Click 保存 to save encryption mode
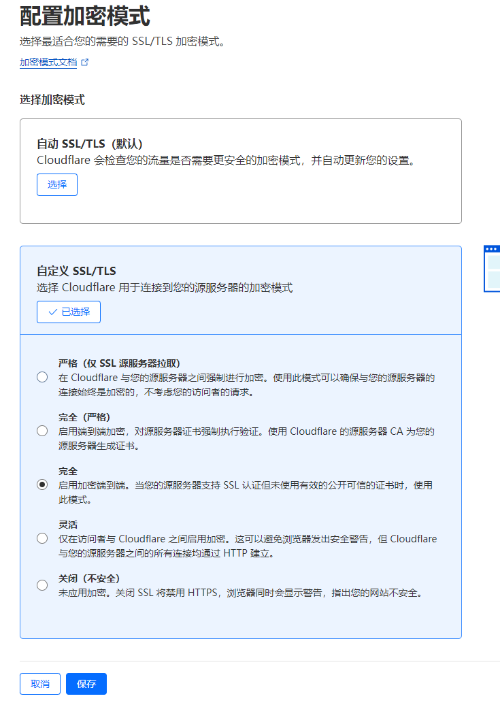Viewport: 500px width, 707px height. (86, 684)
